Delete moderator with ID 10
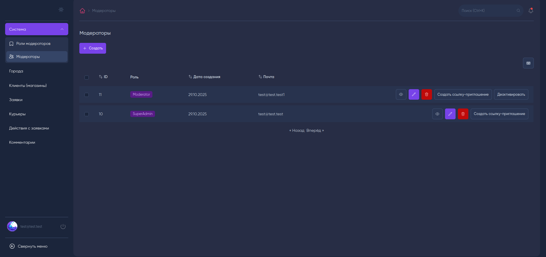The width and height of the screenshot is (546, 257). 463,114
